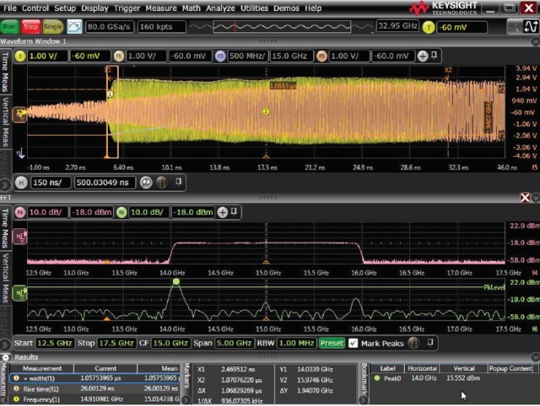Click the auto scale waveform icon
This screenshot has width=540, height=406.
click(74, 26)
